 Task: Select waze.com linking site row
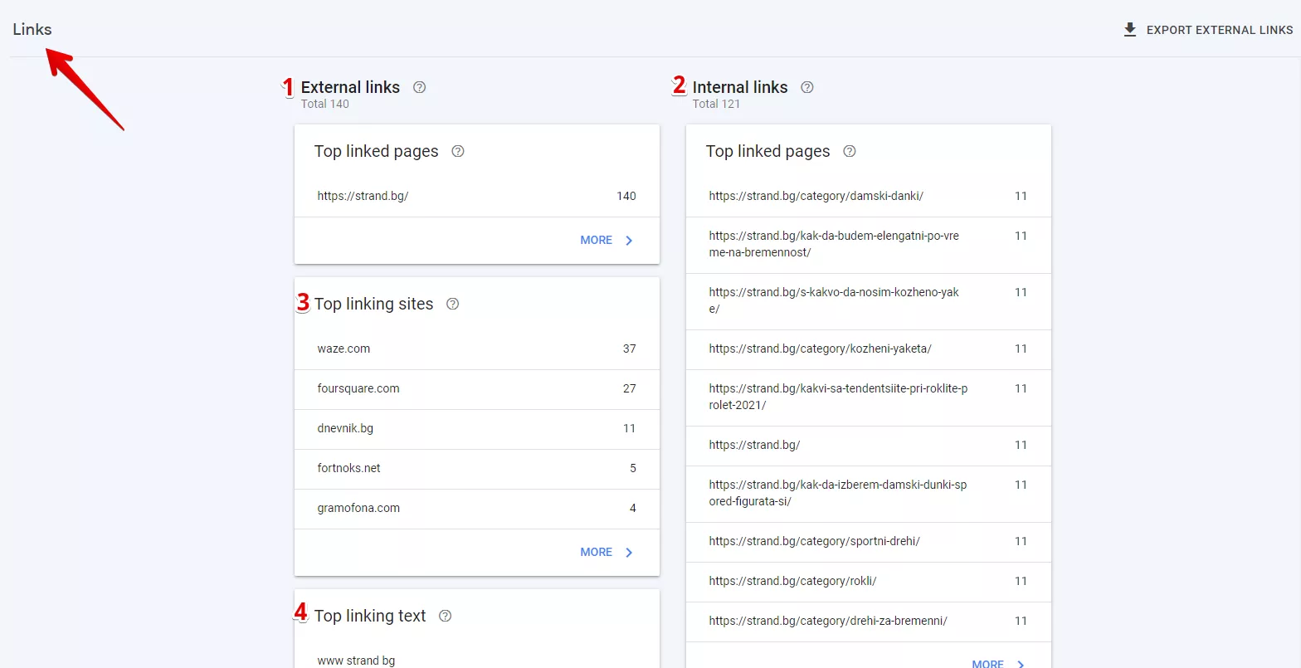click(x=477, y=349)
